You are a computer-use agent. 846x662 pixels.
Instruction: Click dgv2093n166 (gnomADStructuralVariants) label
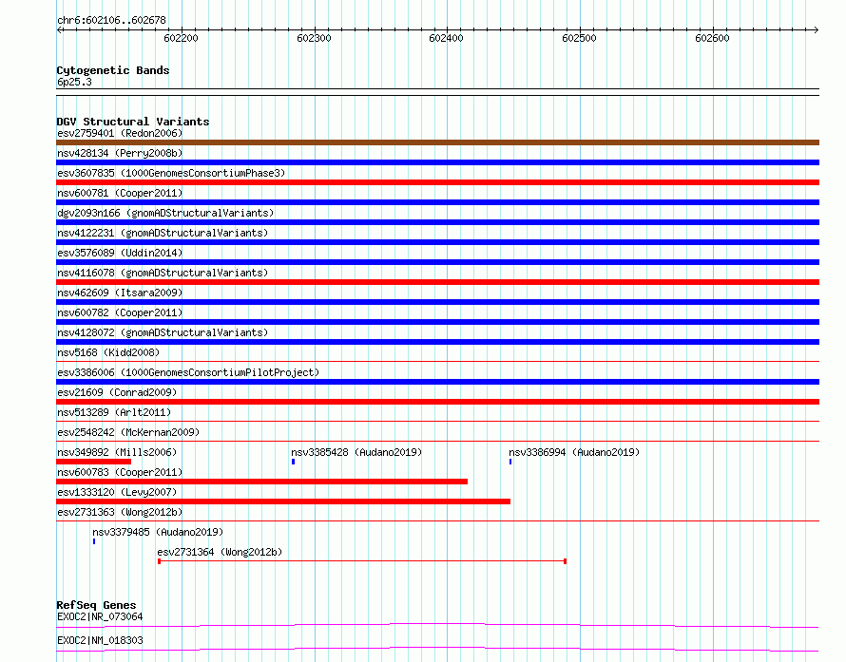coord(165,213)
